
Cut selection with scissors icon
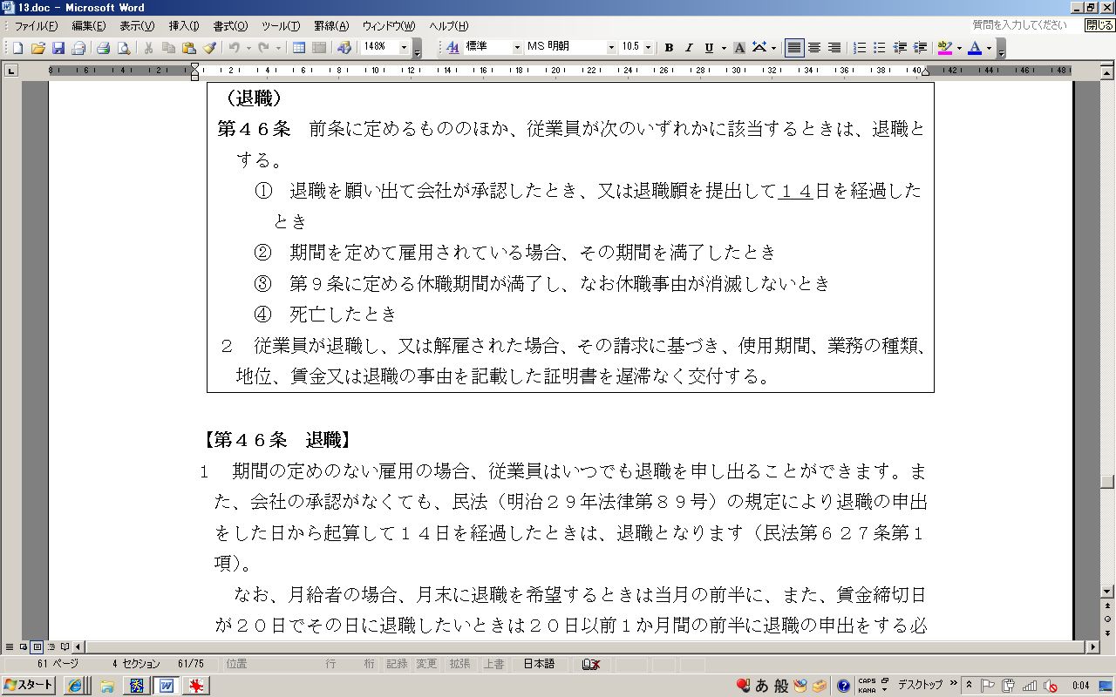[x=149, y=48]
